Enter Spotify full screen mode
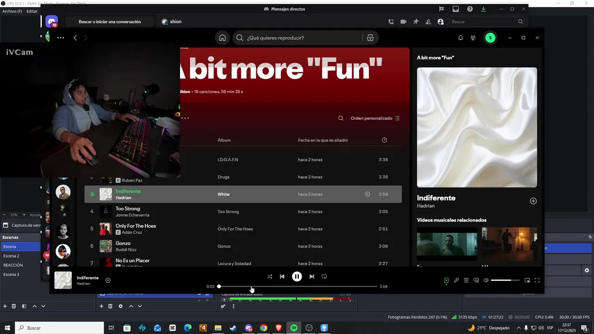 coord(537,280)
